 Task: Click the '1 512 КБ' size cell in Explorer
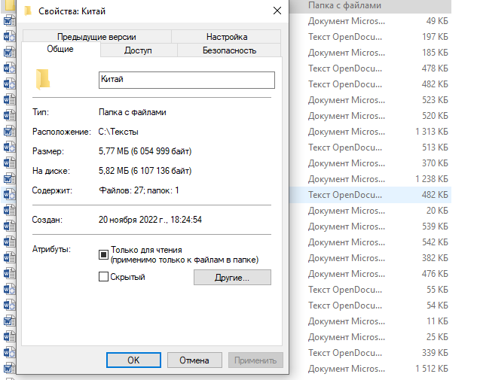click(x=432, y=369)
